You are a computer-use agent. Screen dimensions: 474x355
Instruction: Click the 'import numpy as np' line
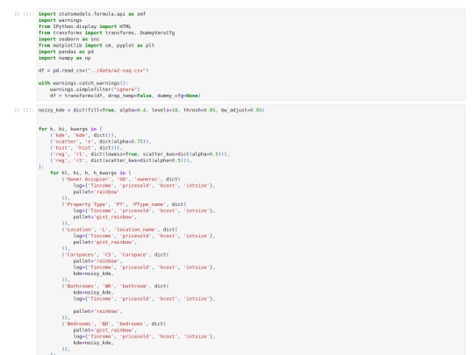[x=65, y=58]
